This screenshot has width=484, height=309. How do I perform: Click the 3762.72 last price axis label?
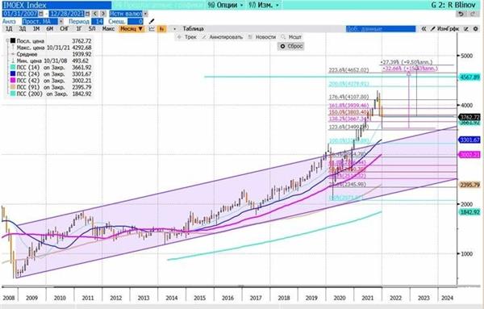tap(469, 117)
